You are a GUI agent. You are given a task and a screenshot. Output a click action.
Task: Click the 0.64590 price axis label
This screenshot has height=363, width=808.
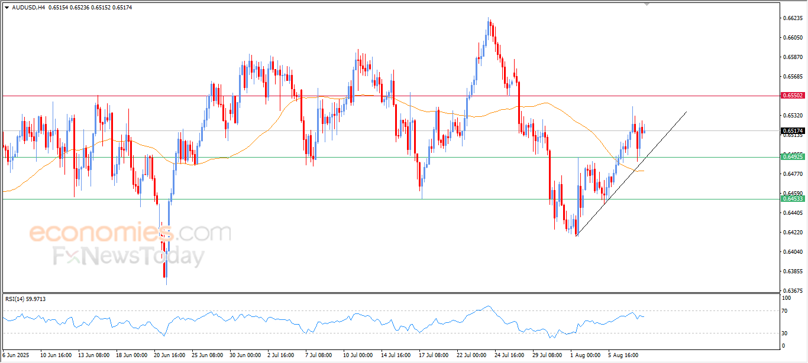tap(792, 194)
